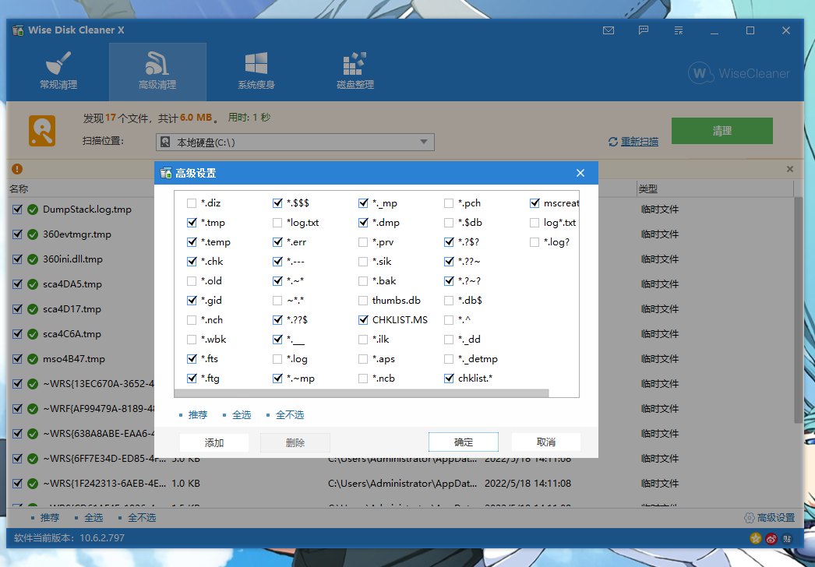Click the yellow star icon in status bar
The image size is (815, 567).
756,538
